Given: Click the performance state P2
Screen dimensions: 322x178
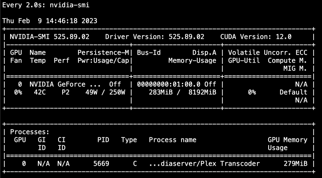Looking at the screenshot, I should tap(66, 92).
